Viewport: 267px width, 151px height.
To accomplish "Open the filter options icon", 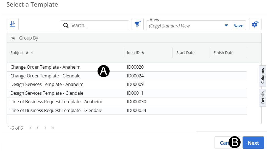I will point(137,24).
